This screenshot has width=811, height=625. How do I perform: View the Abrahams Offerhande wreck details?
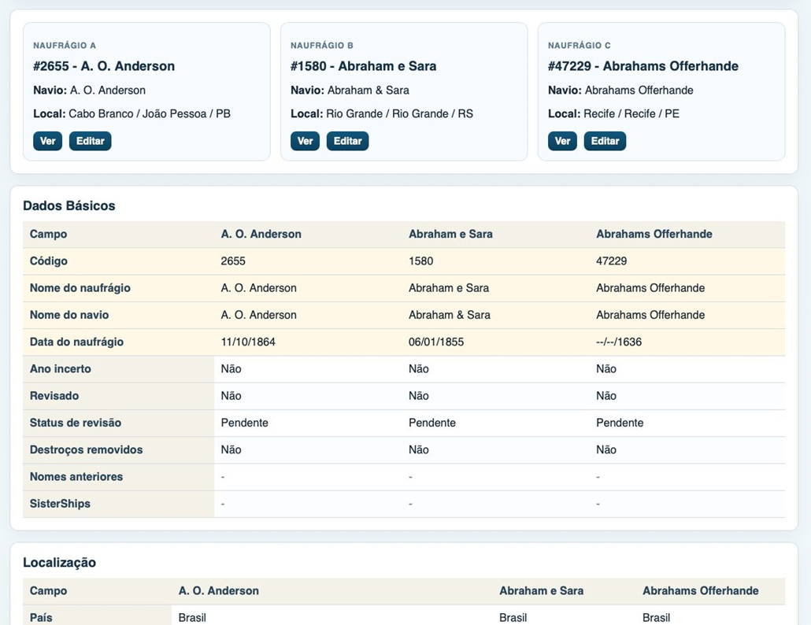pyautogui.click(x=562, y=141)
